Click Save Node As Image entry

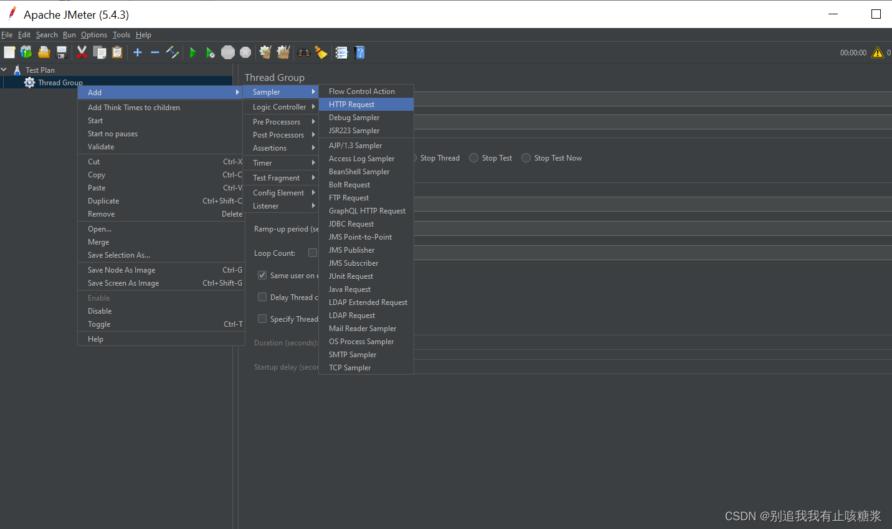pos(161,269)
